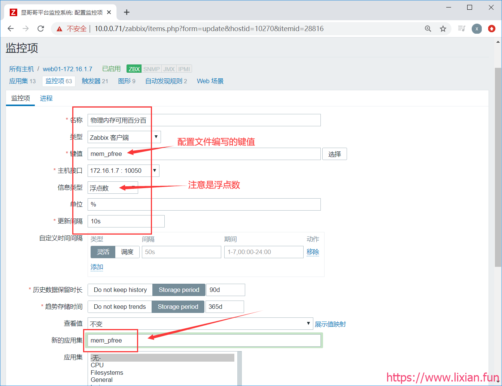Choose Storage period for trend storage
Viewport: 502px width, 386px height.
coord(178,307)
